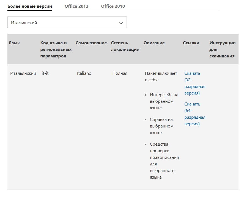The height and width of the screenshot is (197, 252).
Task: Click the Средства проверки правописания bullet item
Action: pyautogui.click(x=164, y=161)
